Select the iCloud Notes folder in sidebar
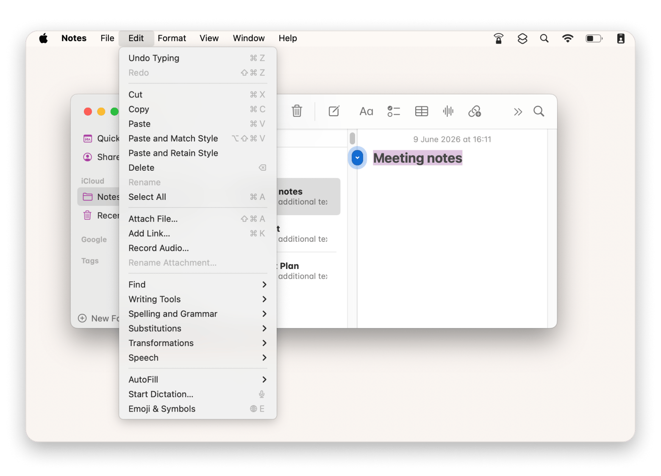 click(x=99, y=197)
